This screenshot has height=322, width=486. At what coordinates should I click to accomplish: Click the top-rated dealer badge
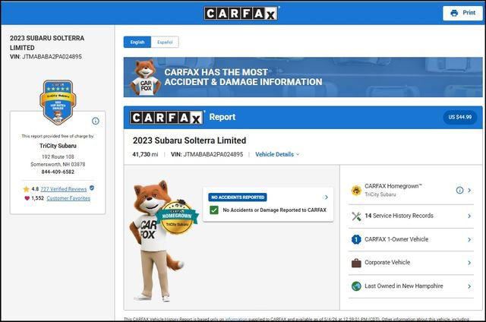pyautogui.click(x=58, y=103)
